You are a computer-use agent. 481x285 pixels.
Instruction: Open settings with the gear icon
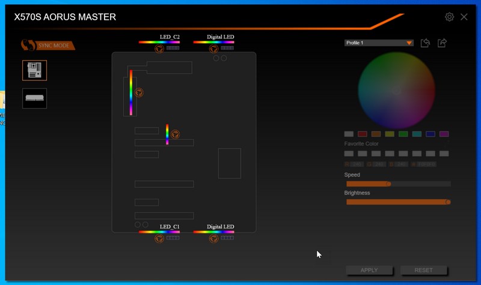tap(449, 17)
